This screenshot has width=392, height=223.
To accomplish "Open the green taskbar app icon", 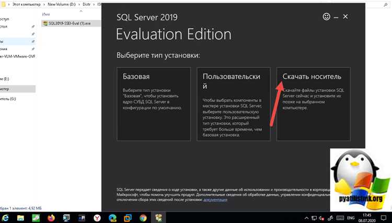I will 36,218.
